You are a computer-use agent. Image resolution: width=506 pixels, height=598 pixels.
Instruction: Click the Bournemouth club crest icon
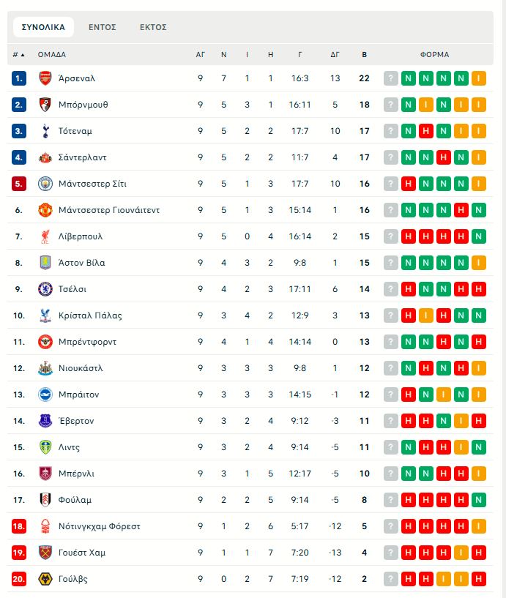tap(45, 105)
